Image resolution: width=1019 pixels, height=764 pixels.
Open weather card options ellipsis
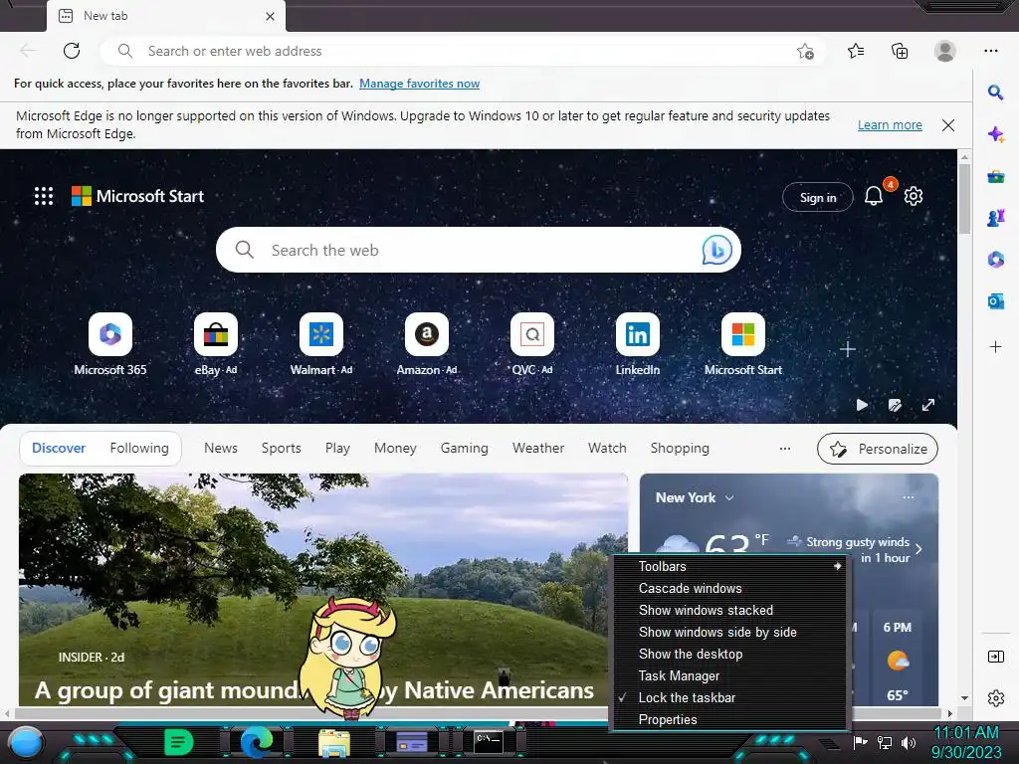click(909, 497)
